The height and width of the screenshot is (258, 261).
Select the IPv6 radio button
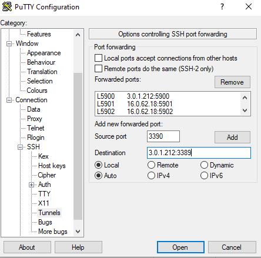204,175
